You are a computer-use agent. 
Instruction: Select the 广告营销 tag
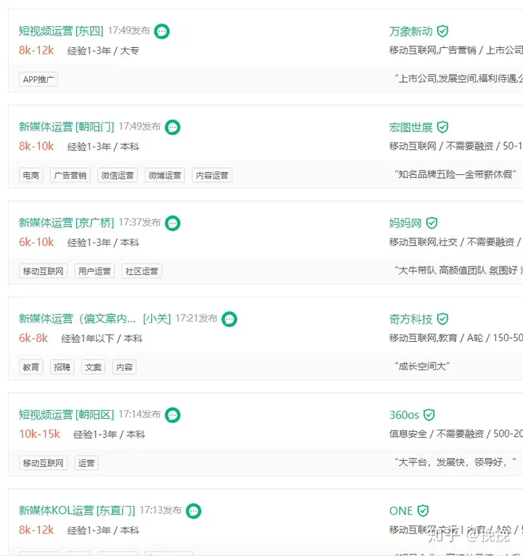pos(70,175)
